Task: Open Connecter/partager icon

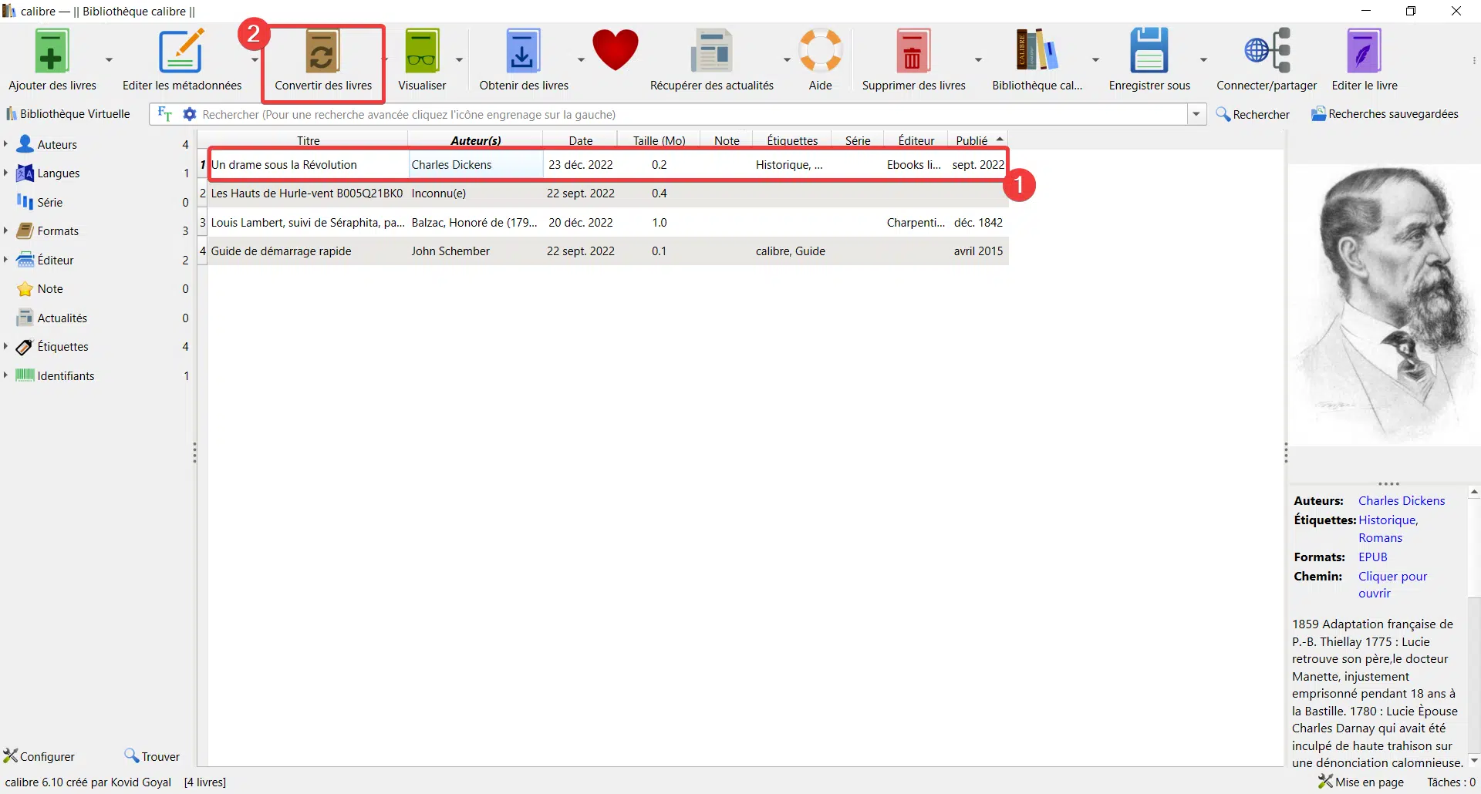Action: click(1267, 51)
